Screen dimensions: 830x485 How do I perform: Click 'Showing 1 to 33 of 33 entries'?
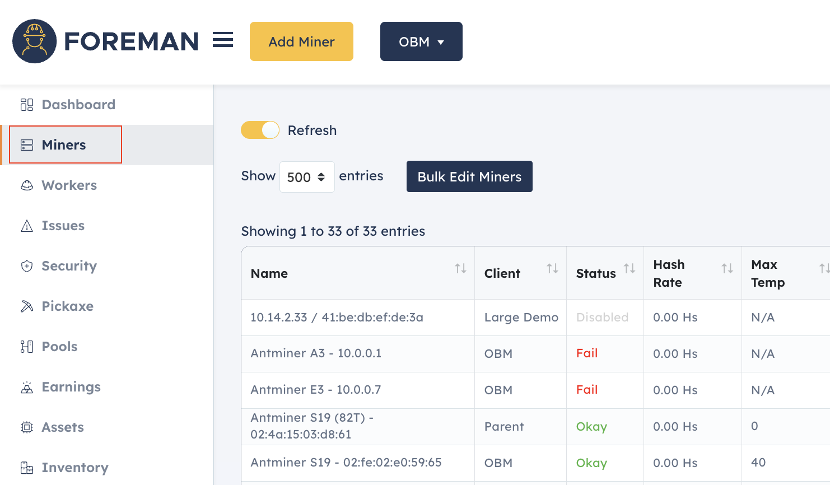point(333,231)
